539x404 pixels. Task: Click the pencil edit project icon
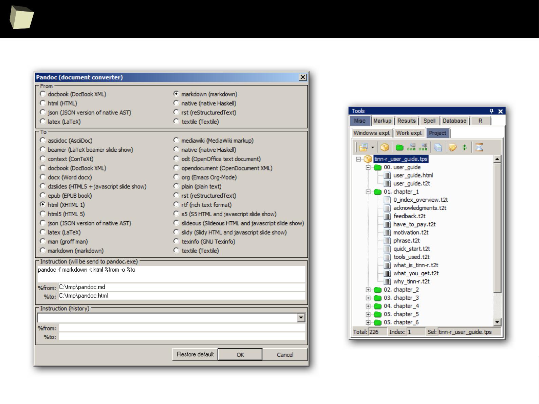point(453,147)
